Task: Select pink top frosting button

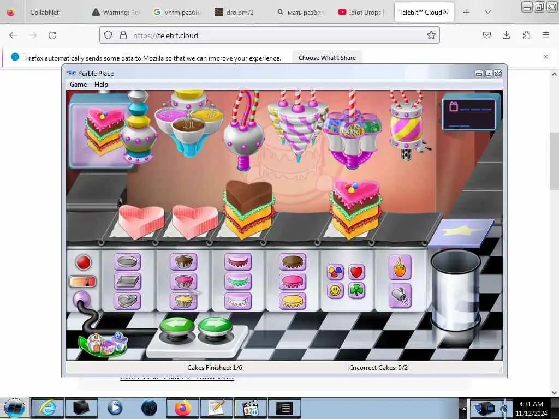Action: [x=293, y=282]
